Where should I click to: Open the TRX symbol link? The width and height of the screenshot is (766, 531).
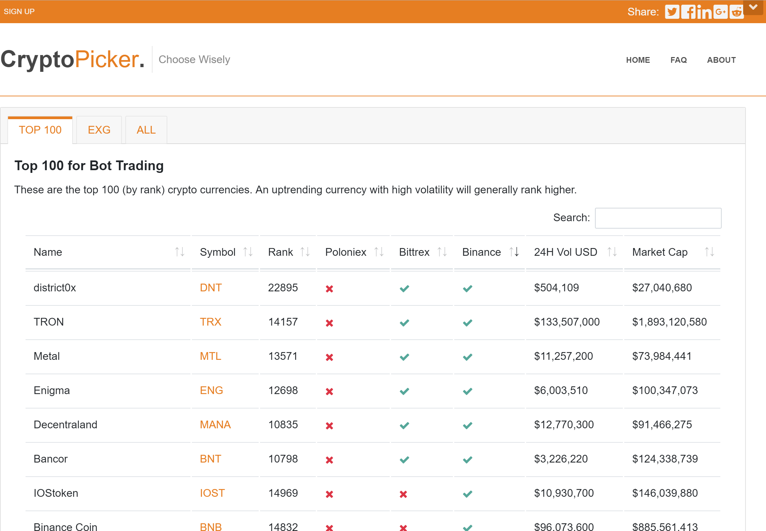tap(210, 322)
